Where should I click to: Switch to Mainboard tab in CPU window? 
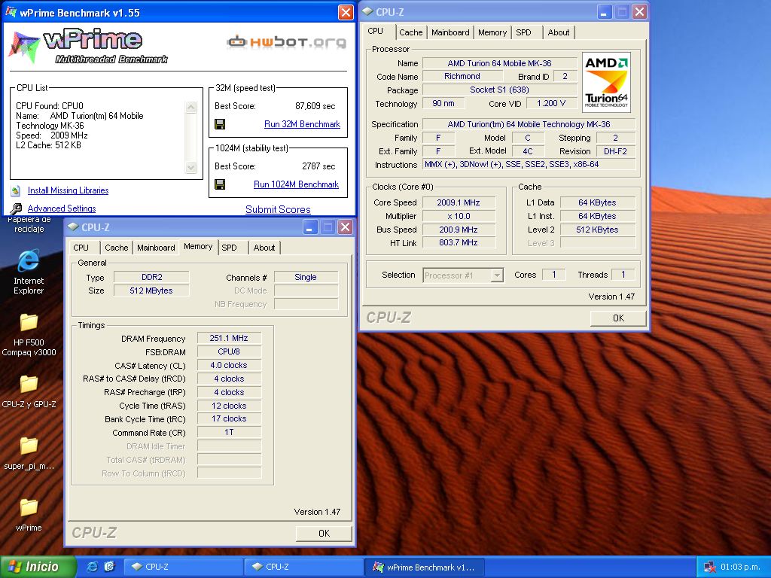450,32
